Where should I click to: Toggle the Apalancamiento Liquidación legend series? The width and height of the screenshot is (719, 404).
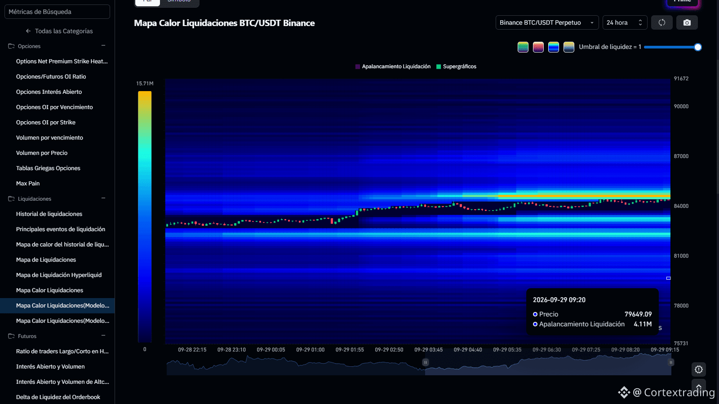click(393, 66)
